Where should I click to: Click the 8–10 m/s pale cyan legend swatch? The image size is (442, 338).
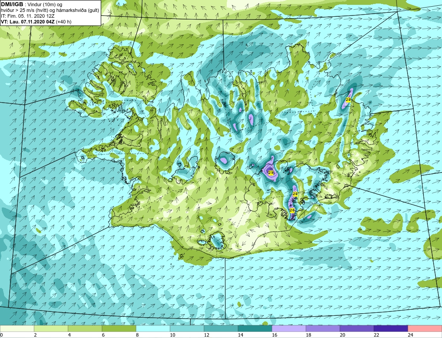pos(153,328)
